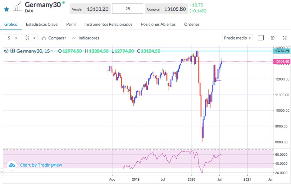This screenshot has height=184, width=291.
Task: Click the plus box icon next to Germany30, 1S
Action: tap(12, 51)
